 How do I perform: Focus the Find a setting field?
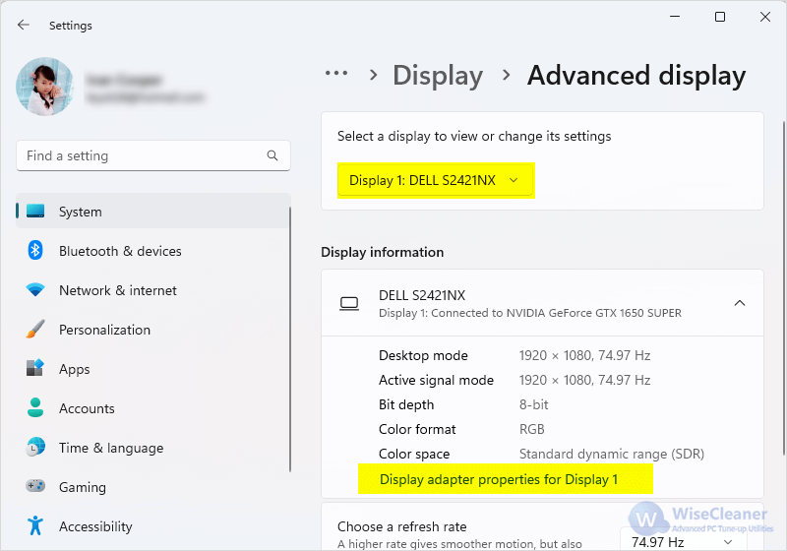coord(153,155)
